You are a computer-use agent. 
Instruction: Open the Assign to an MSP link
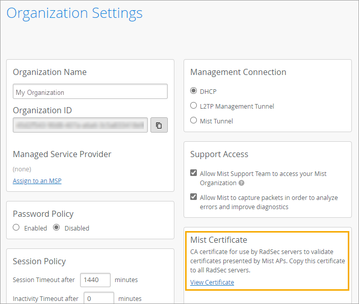pyautogui.click(x=37, y=181)
